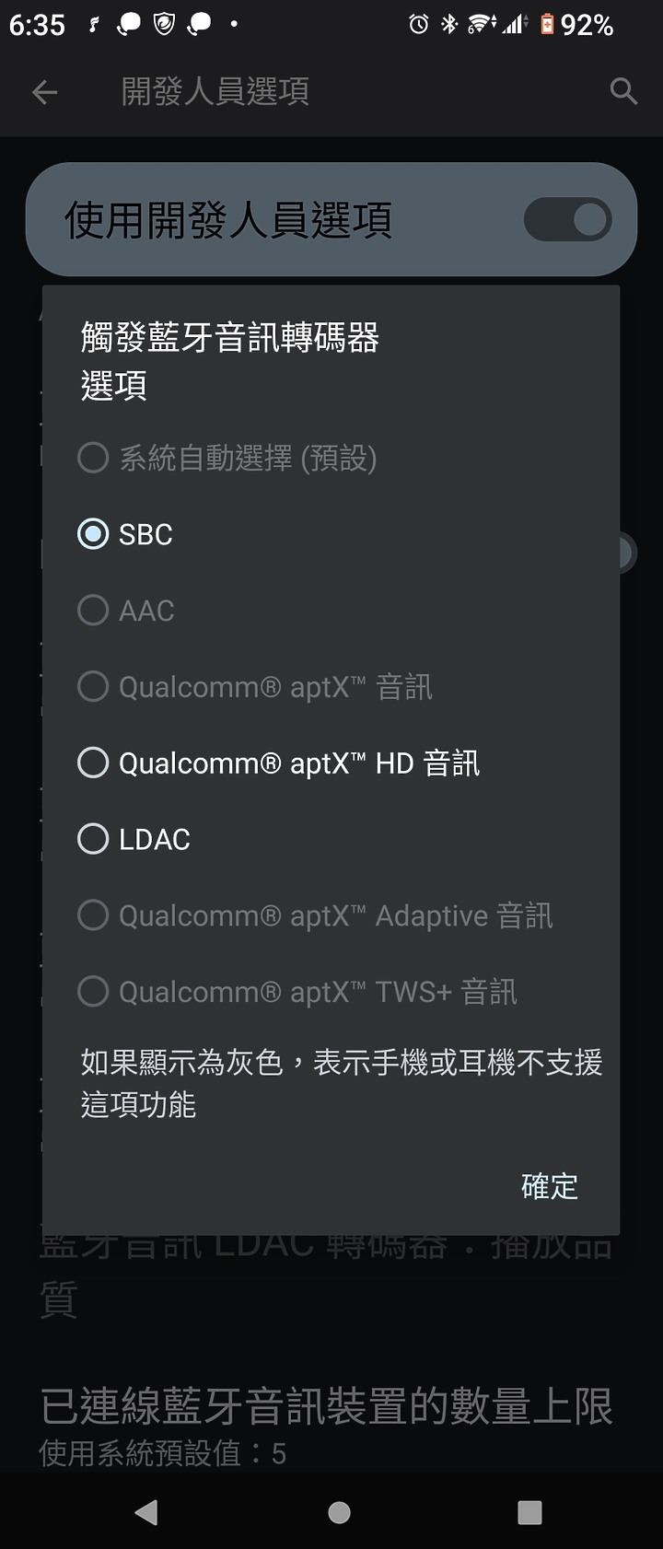Tap the 開發人員選項 page title
Viewport: 663px width, 1549px height.
click(215, 91)
